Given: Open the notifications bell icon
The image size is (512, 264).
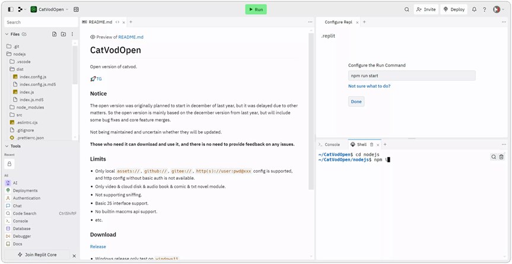Looking at the screenshot, I should tap(475, 9).
